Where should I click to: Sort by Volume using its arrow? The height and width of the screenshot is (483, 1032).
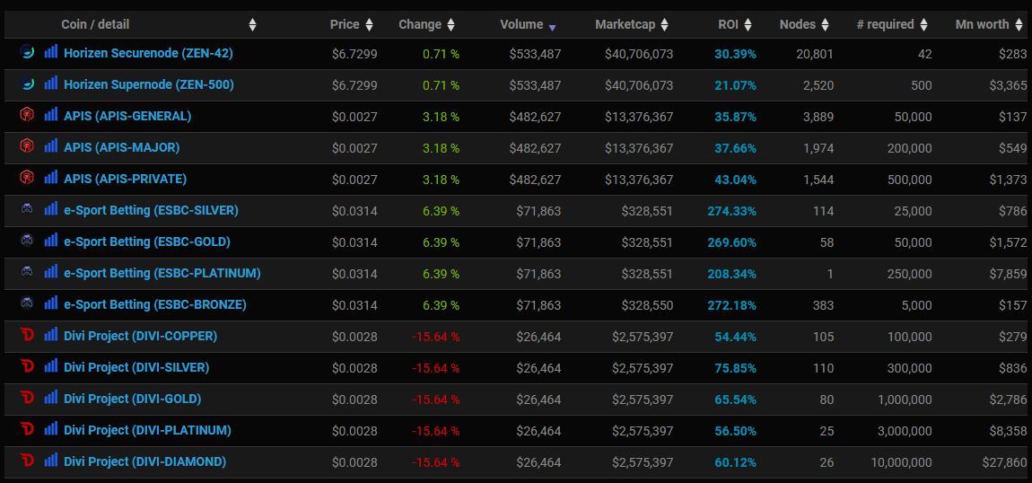[x=552, y=26]
